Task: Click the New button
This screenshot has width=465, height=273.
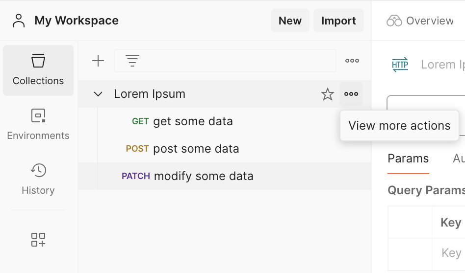Action: tap(290, 21)
